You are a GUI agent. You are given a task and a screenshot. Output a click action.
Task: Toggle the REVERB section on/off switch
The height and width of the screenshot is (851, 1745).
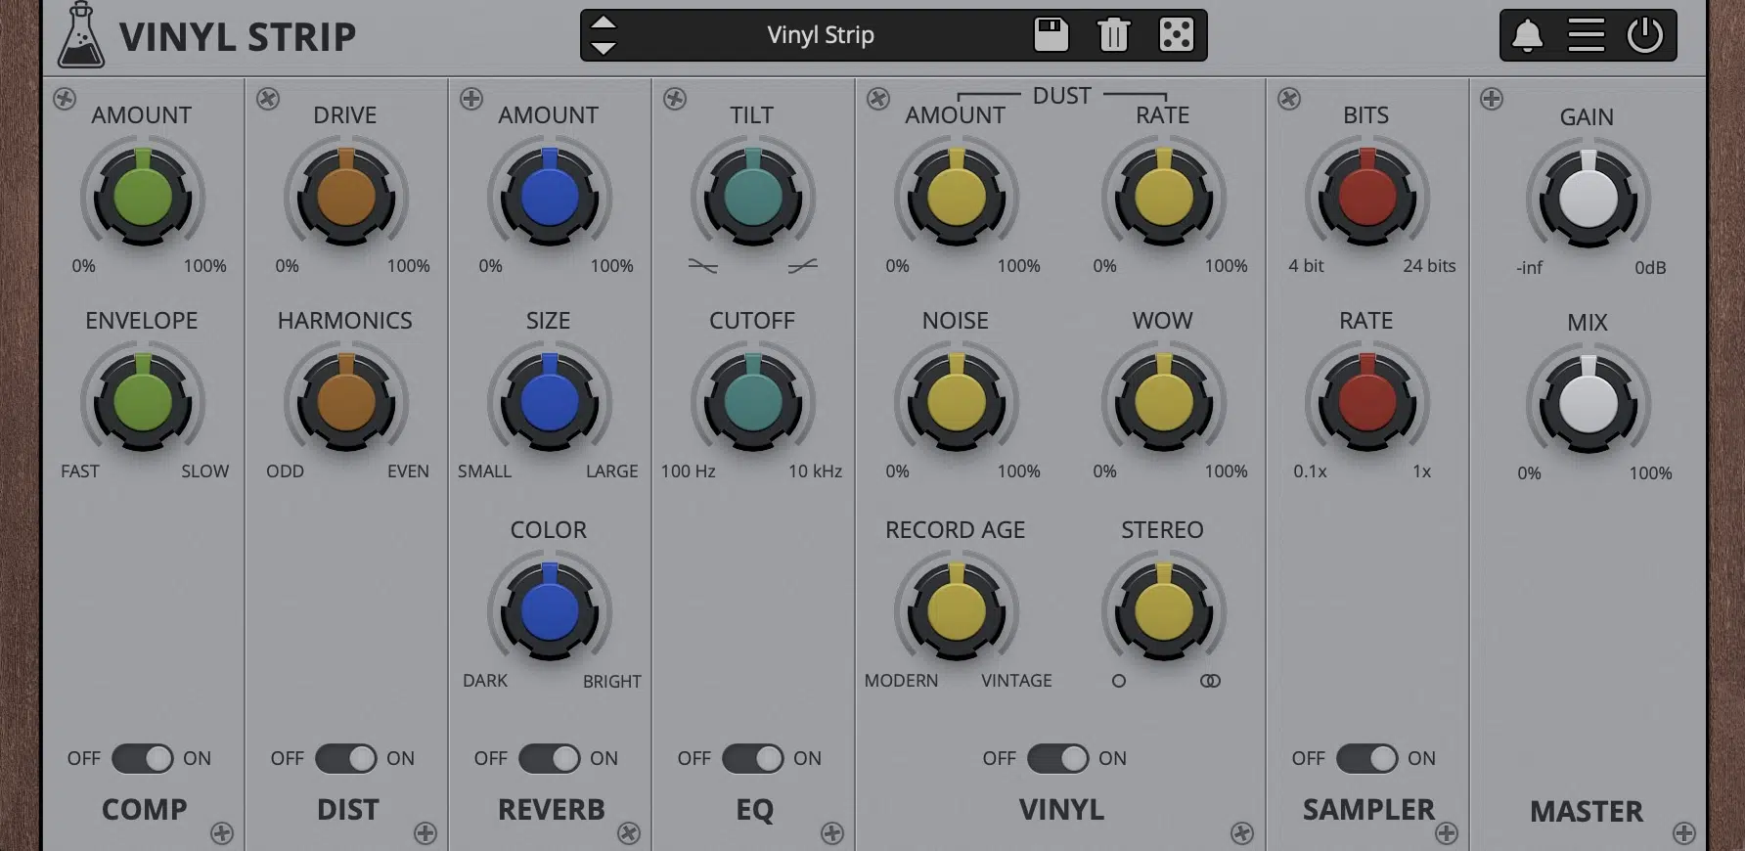pos(550,758)
